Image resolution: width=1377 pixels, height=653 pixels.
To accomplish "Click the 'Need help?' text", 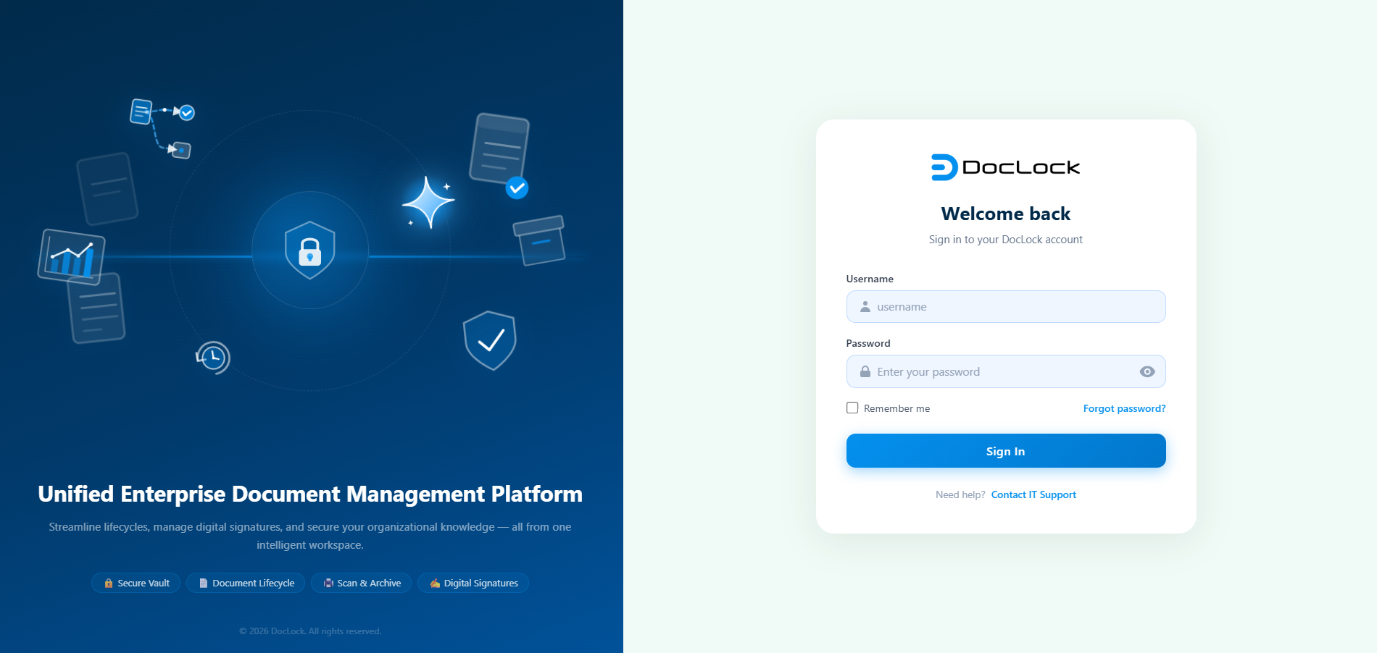I will [960, 494].
